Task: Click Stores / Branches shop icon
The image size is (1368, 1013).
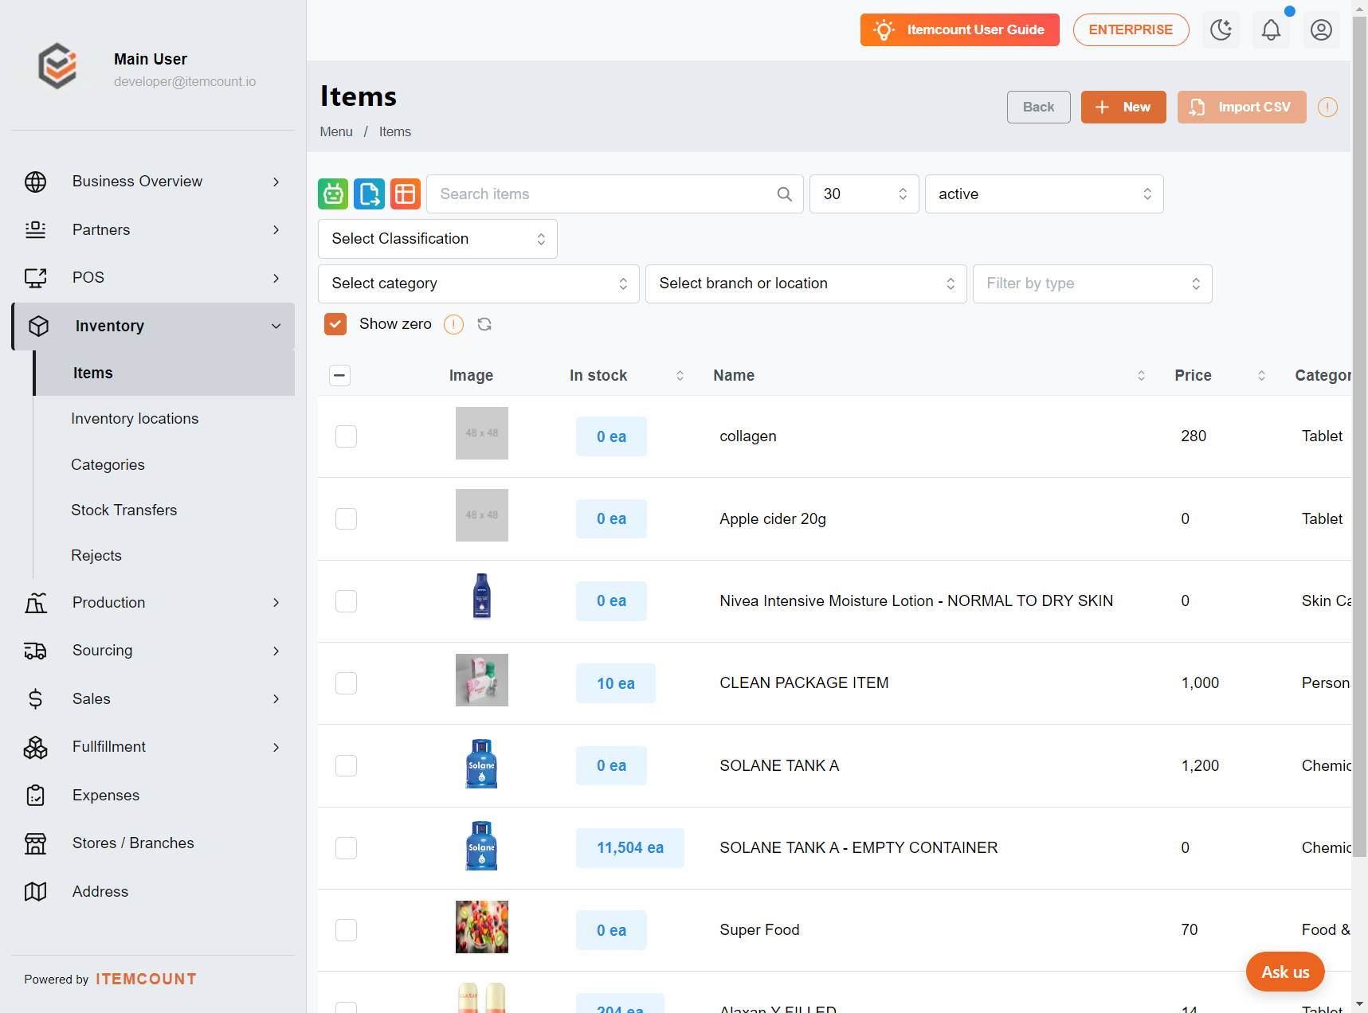Action: [36, 843]
